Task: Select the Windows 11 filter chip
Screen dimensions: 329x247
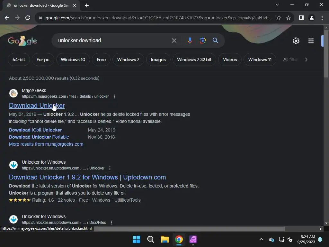Action: [260, 59]
